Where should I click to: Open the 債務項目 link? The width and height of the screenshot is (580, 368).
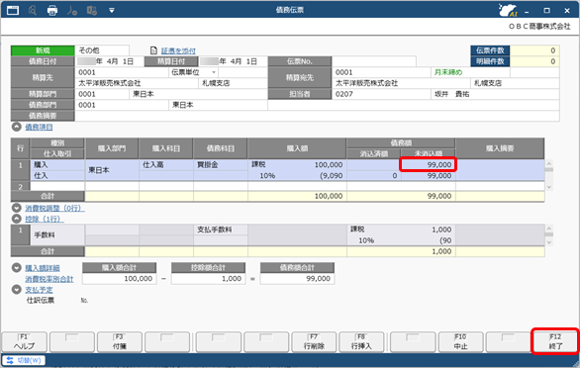tap(39, 128)
